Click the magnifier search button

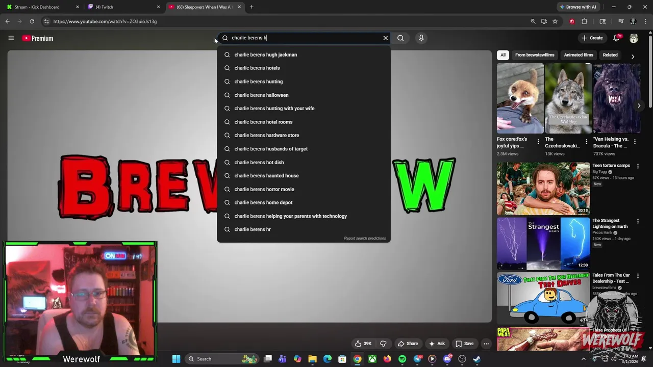pos(400,38)
